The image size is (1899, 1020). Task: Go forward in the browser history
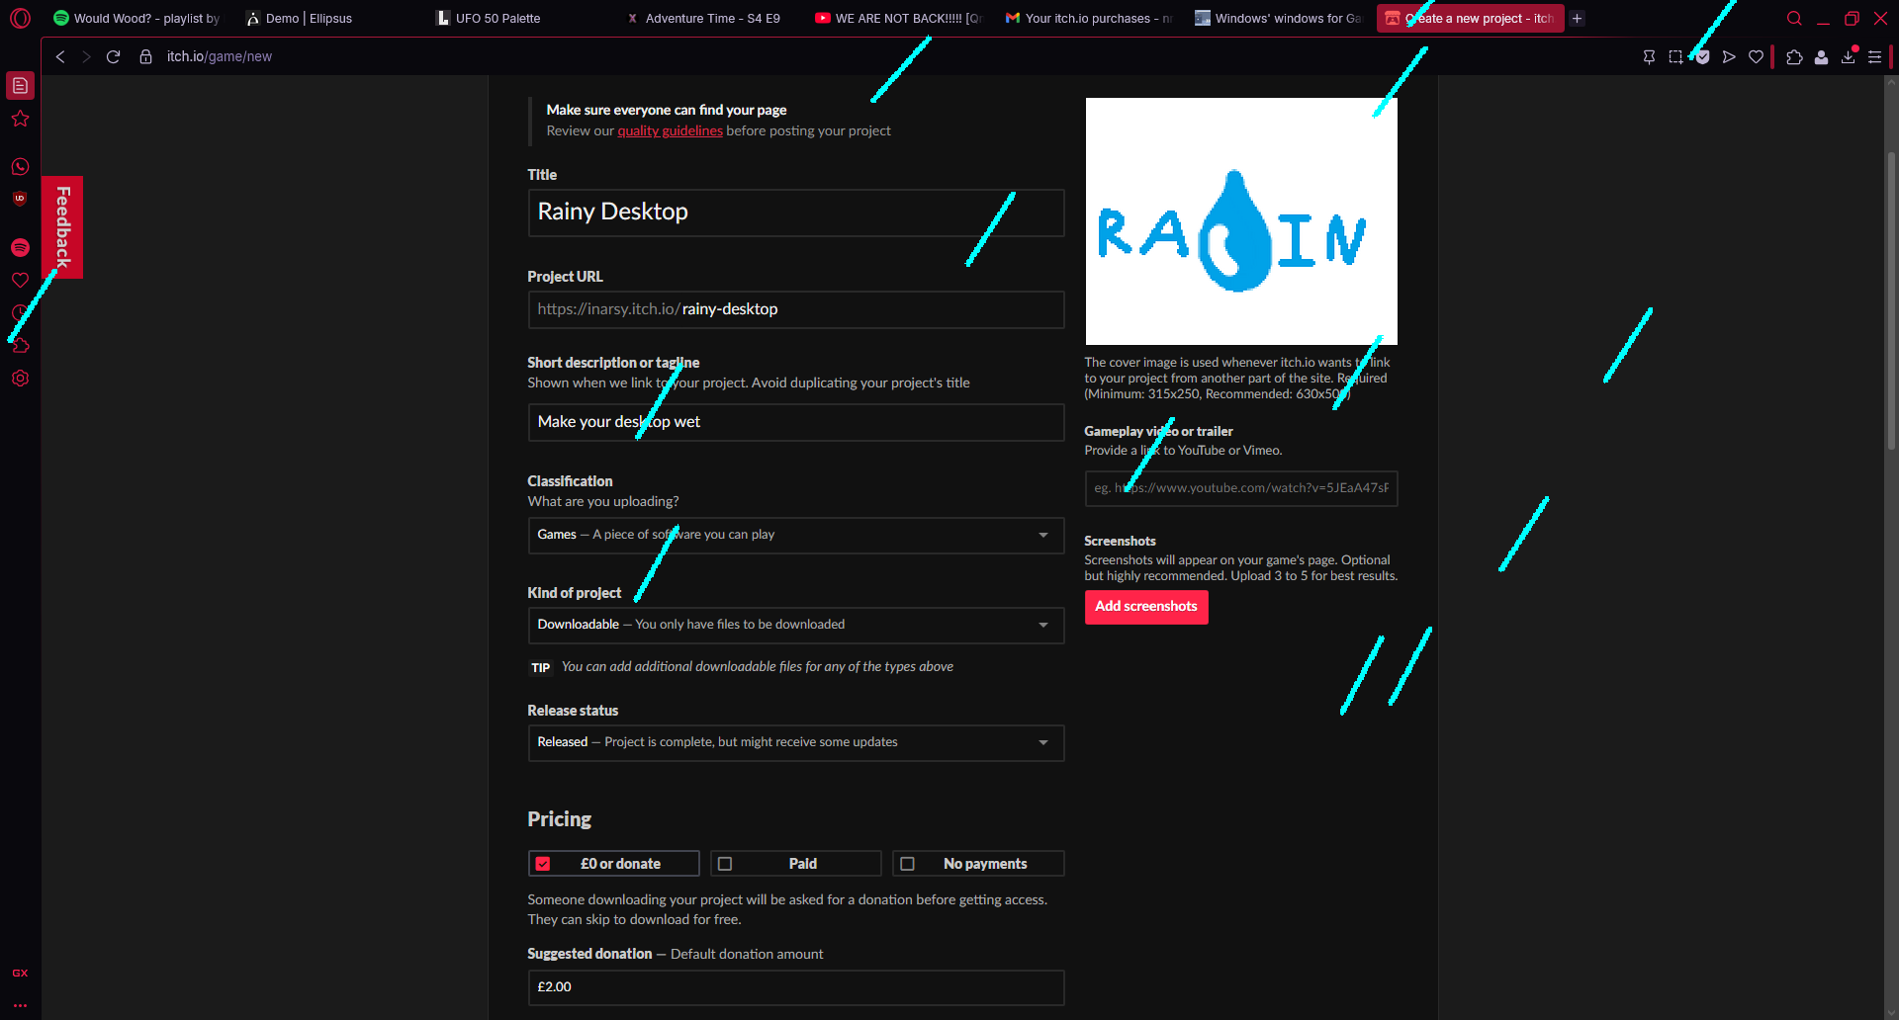86,56
